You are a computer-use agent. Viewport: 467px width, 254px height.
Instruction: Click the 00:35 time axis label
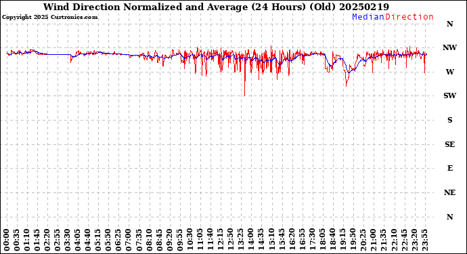tap(17, 240)
